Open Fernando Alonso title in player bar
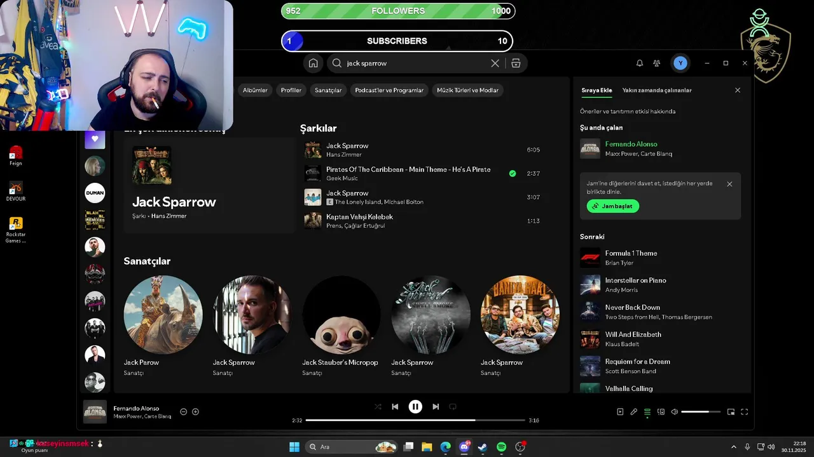Screen dimensions: 814x457 (x=136, y=408)
